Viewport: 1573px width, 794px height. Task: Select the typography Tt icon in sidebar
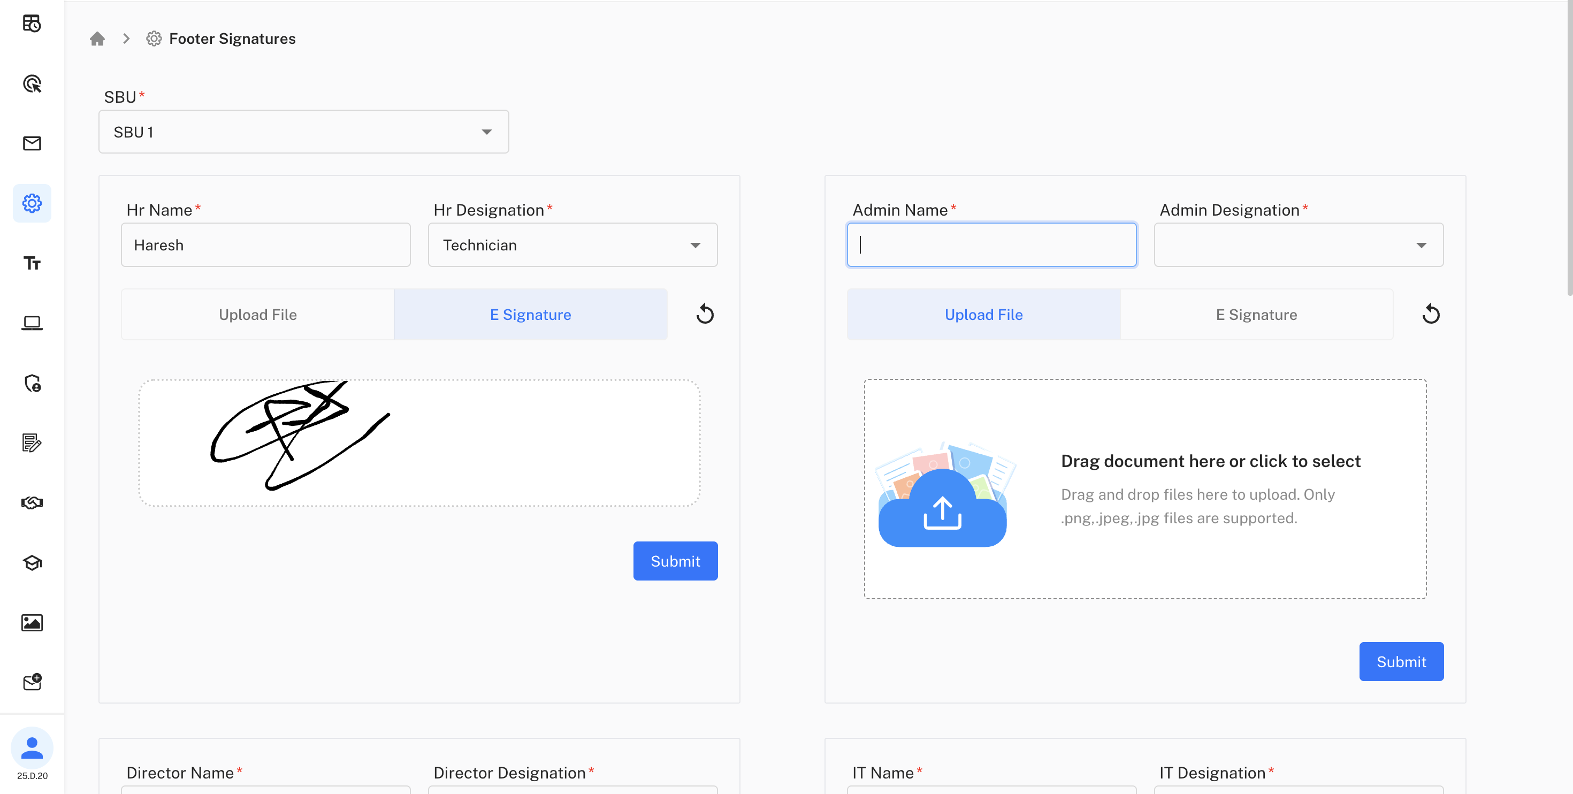click(x=32, y=263)
